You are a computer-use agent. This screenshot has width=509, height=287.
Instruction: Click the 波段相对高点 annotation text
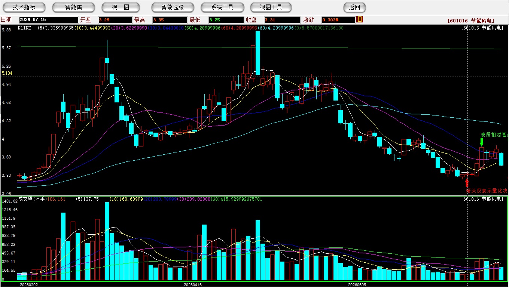pyautogui.click(x=494, y=135)
